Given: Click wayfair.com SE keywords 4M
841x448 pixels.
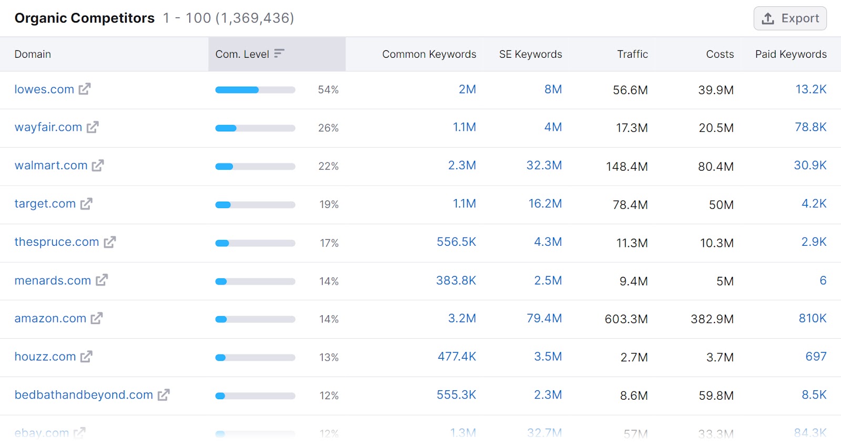Looking at the screenshot, I should (553, 127).
